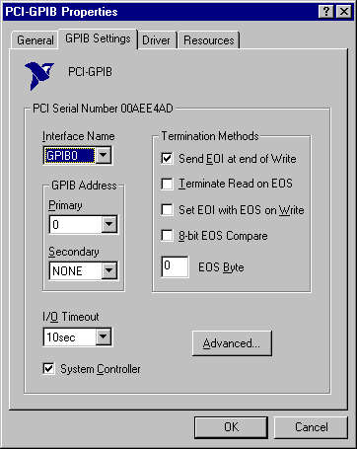Screen dimensions: 357x449
Task: Toggle the System Controller checkbox
Action: point(48,369)
